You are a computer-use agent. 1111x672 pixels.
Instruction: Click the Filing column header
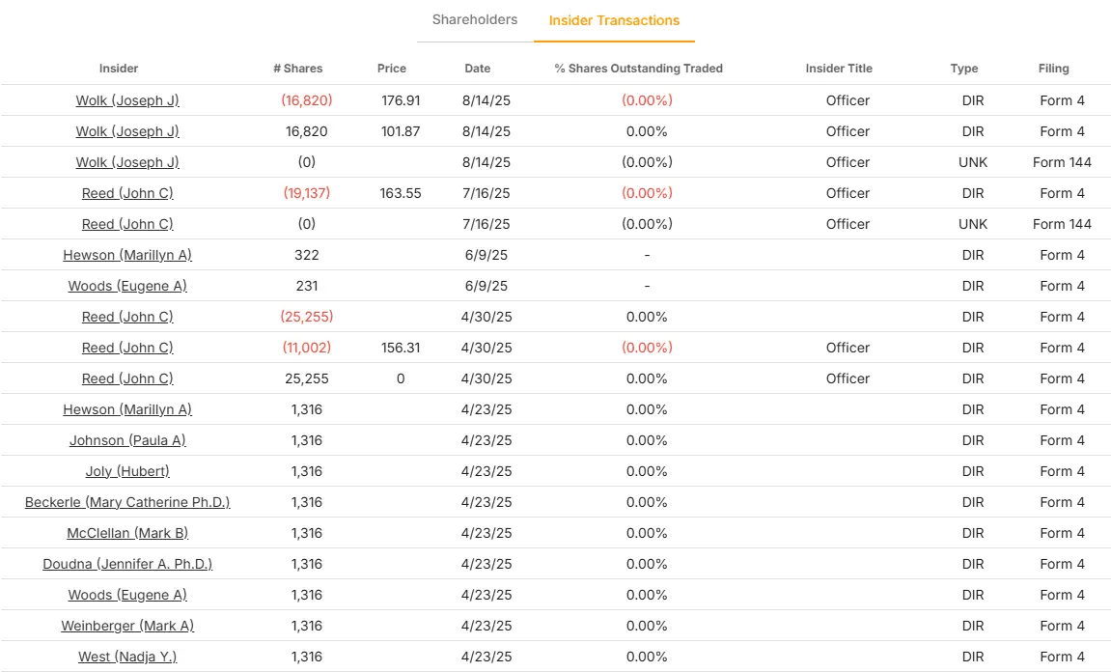pyautogui.click(x=1053, y=69)
